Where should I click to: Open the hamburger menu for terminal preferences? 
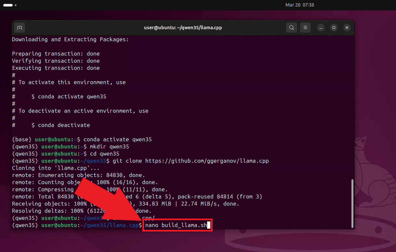click(305, 28)
